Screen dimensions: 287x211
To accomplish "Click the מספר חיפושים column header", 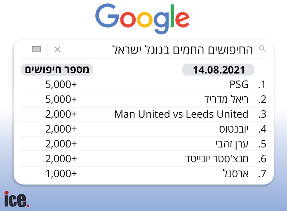I will 57,70.
